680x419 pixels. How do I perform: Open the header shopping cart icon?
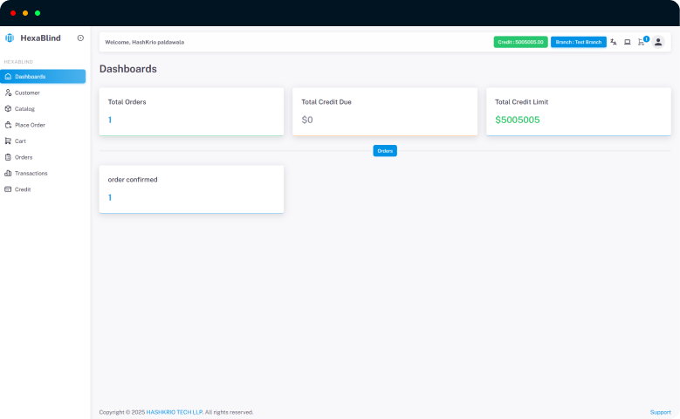(641, 42)
